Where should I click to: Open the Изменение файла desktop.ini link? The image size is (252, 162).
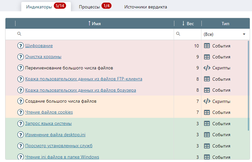point(55,135)
